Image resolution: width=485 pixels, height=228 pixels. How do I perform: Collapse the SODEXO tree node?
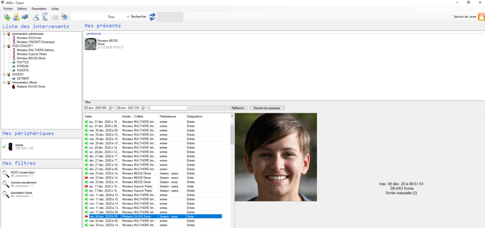pos(4,74)
